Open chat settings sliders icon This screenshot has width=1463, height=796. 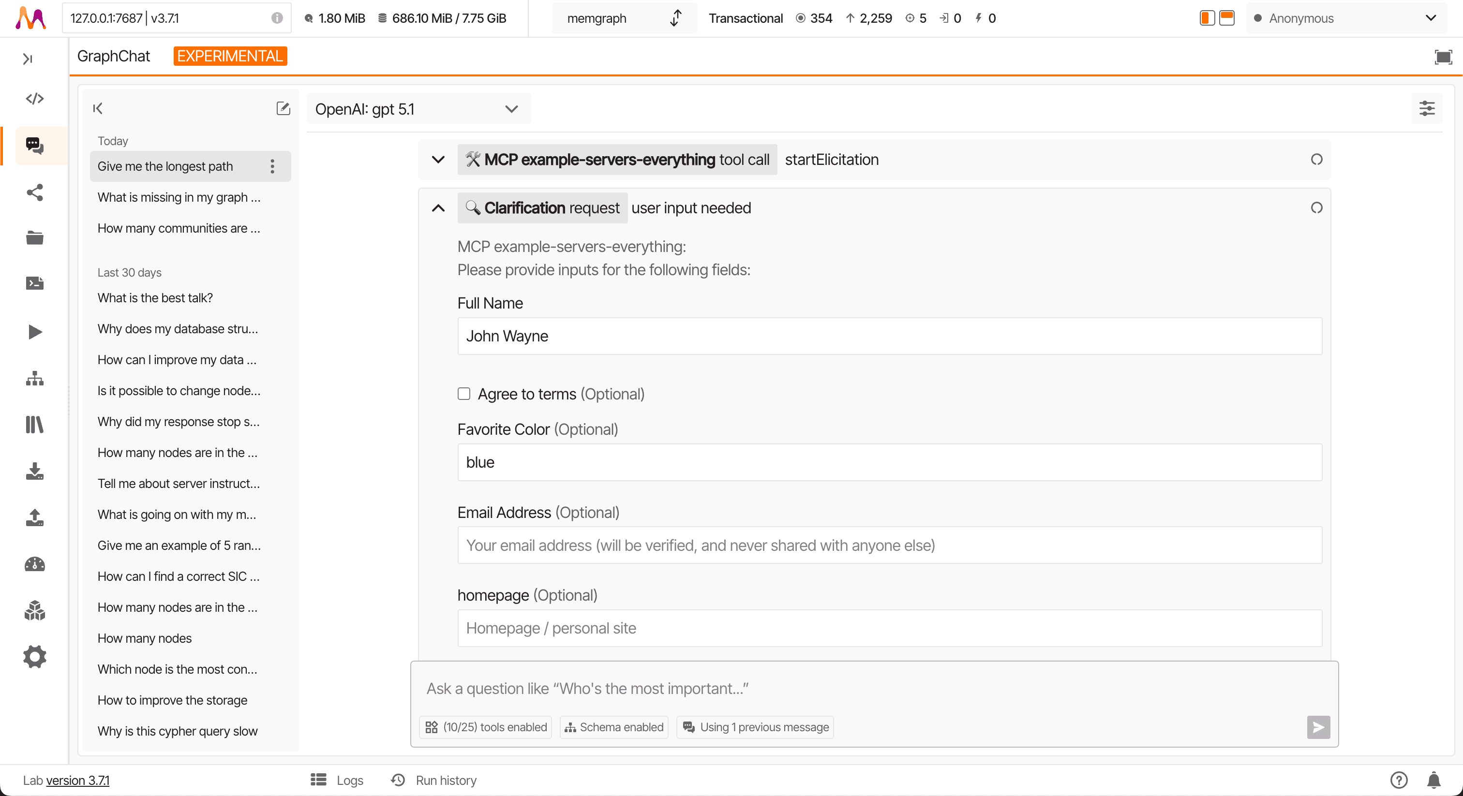point(1427,108)
